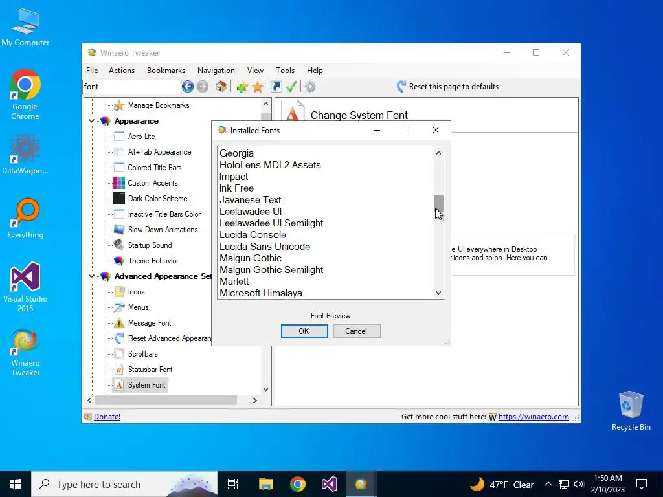663x497 pixels.
Task: Click the Donate! link
Action: pos(107,417)
